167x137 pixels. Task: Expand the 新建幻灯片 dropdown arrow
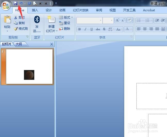pyautogui.click(x=57, y=31)
